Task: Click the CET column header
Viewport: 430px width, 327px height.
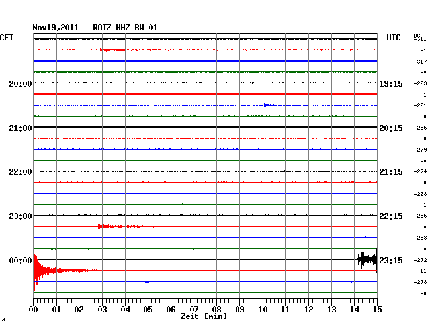Action: click(7, 38)
